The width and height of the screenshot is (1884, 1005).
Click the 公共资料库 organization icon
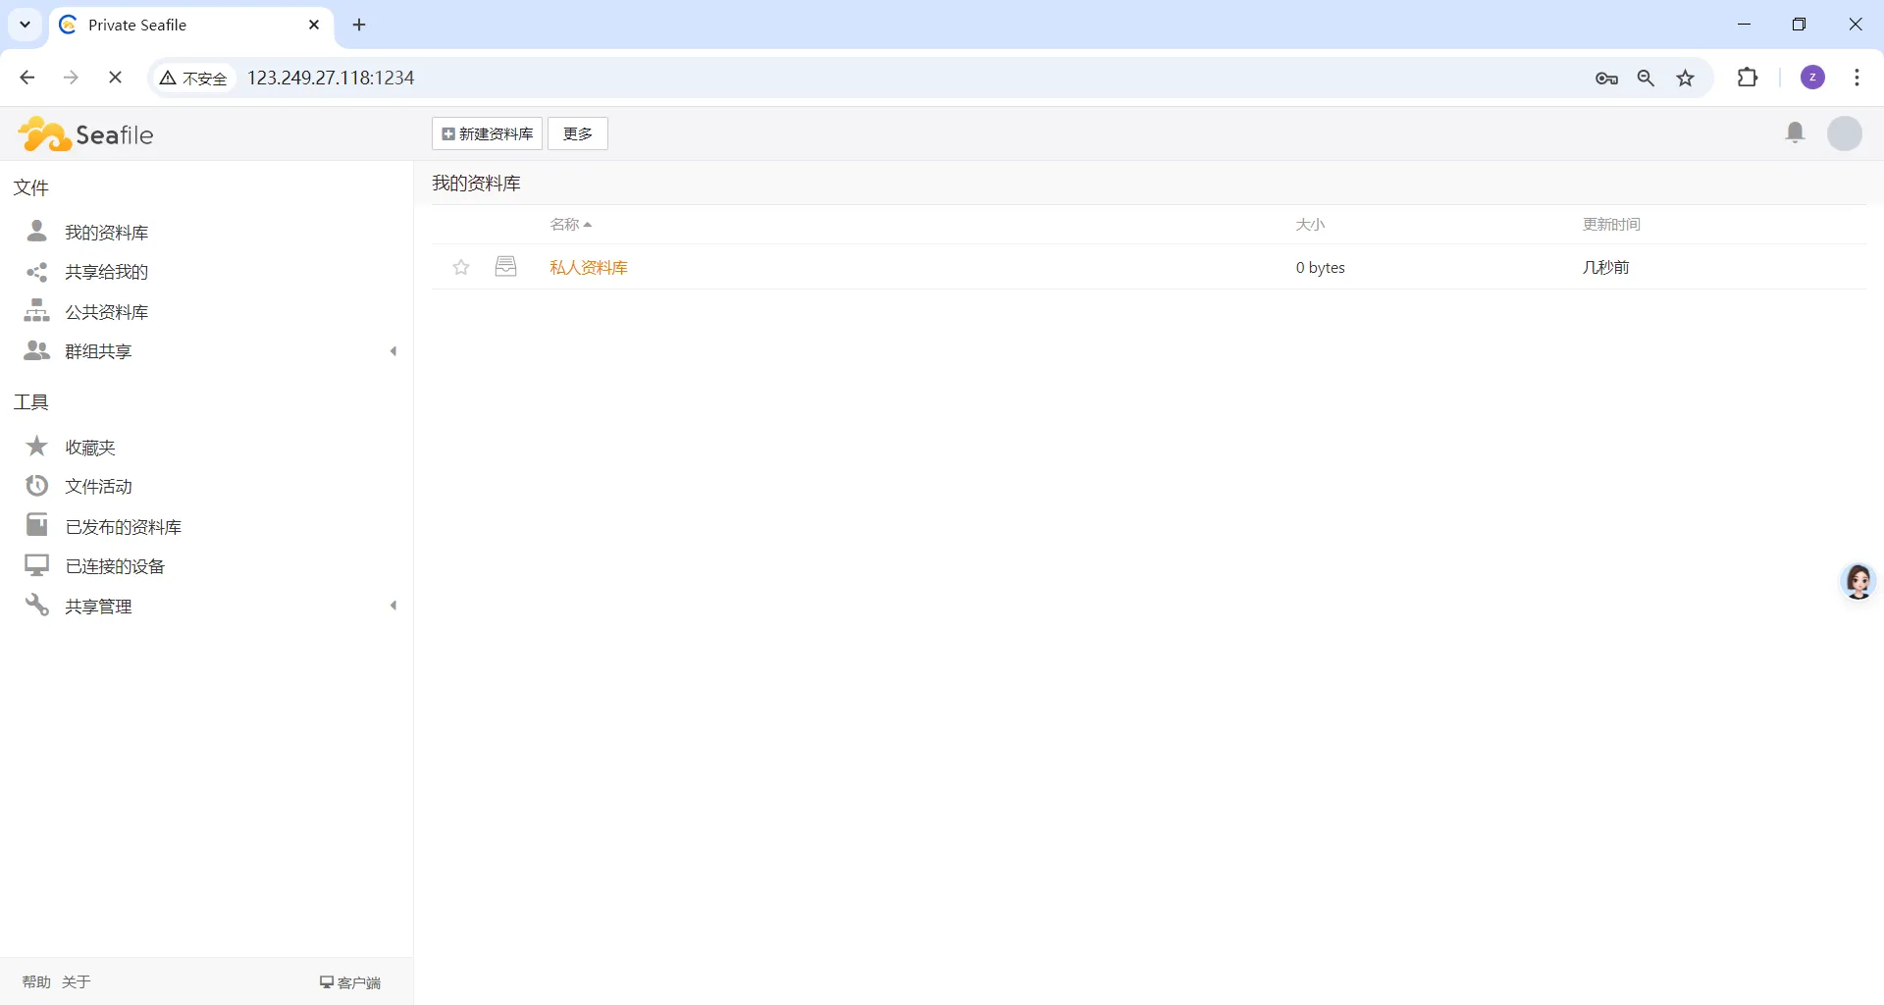[36, 310]
